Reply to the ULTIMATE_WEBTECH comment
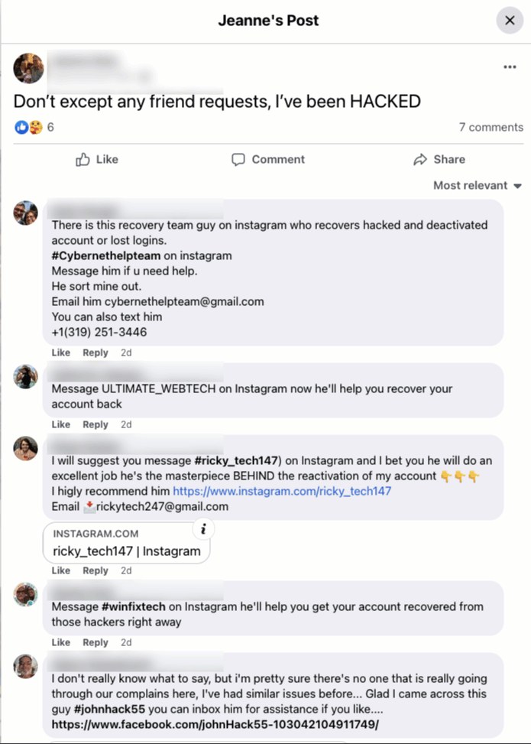 (x=96, y=424)
